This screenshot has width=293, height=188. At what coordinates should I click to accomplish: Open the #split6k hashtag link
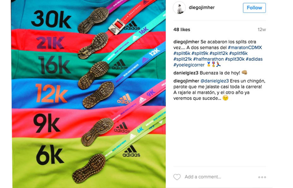pos(182,53)
